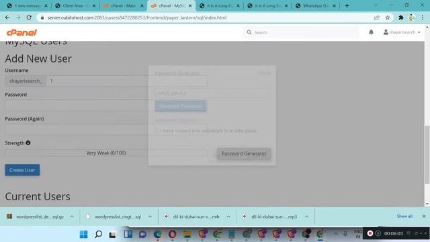The width and height of the screenshot is (430, 242).
Task: Open Windows taskbar search
Action: tap(99, 234)
